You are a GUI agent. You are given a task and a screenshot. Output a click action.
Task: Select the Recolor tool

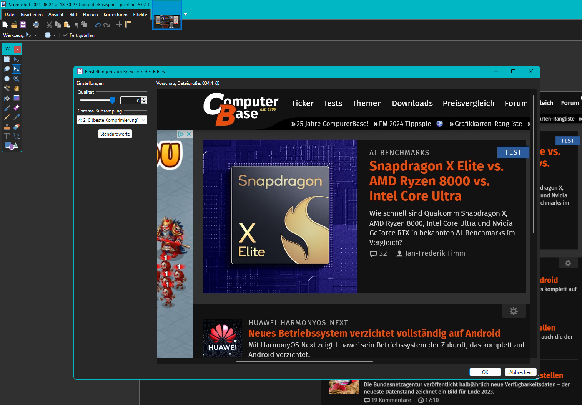(x=17, y=127)
